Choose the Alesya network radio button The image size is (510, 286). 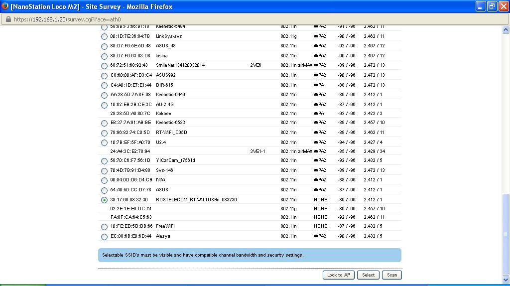(x=104, y=237)
